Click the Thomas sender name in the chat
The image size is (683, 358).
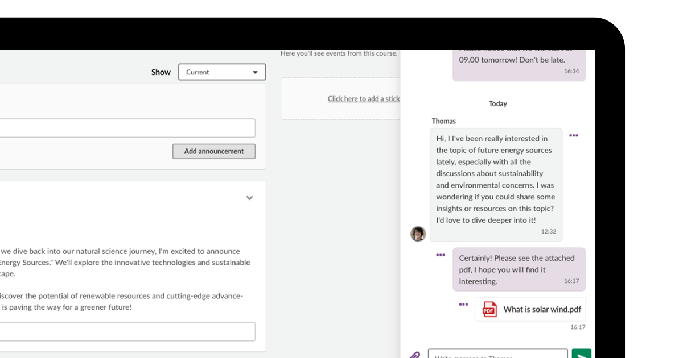click(x=443, y=121)
